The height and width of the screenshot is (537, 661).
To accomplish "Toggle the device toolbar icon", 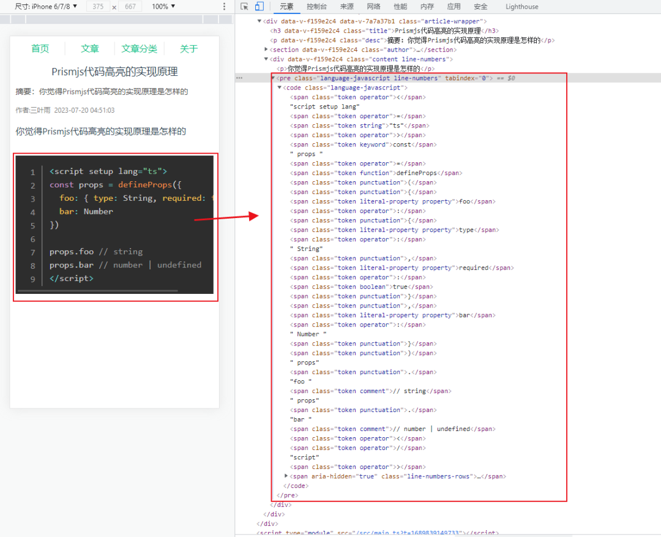I will (259, 7).
